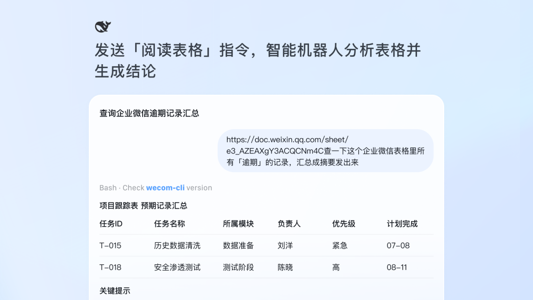Click the 负责人 column header
The height and width of the screenshot is (300, 533).
[x=289, y=224]
